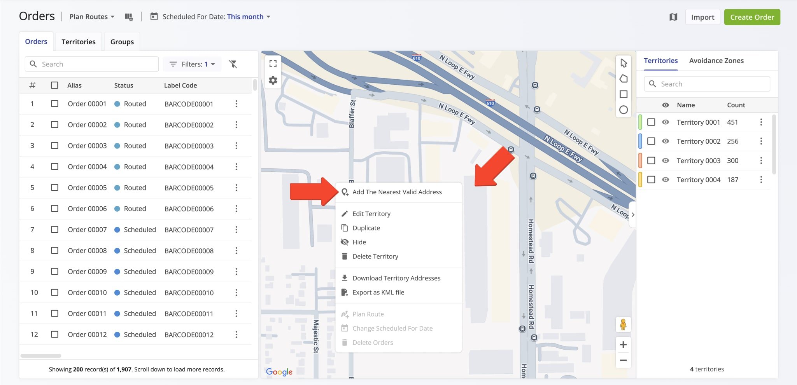Viewport: 797px width, 385px height.
Task: Zoom out on the map
Action: [x=623, y=361]
